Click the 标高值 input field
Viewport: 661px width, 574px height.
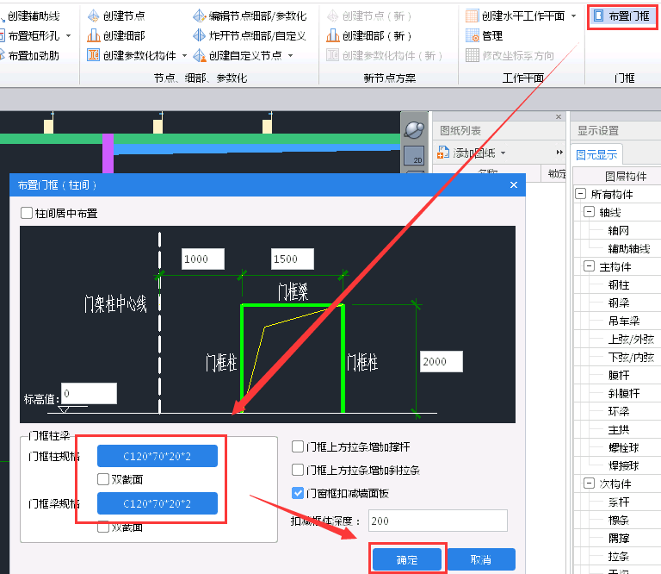click(89, 393)
